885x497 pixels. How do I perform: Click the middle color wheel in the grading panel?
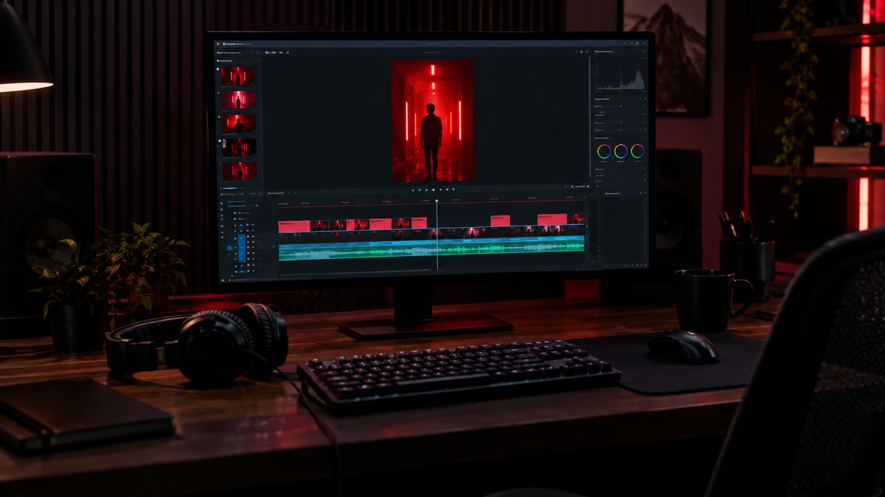click(x=621, y=151)
